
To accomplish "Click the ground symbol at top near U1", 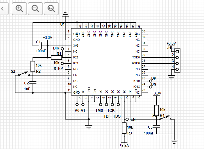I will (65, 14).
